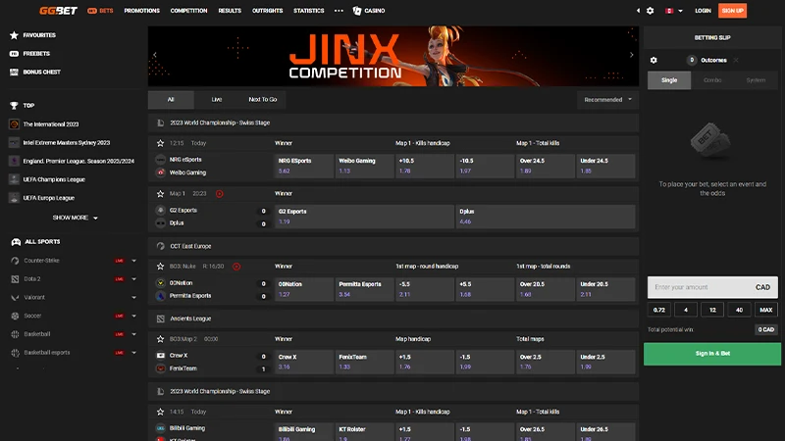
Task: Favourite the NRG eSports vs Weibo Gaming match
Action: click(x=160, y=143)
